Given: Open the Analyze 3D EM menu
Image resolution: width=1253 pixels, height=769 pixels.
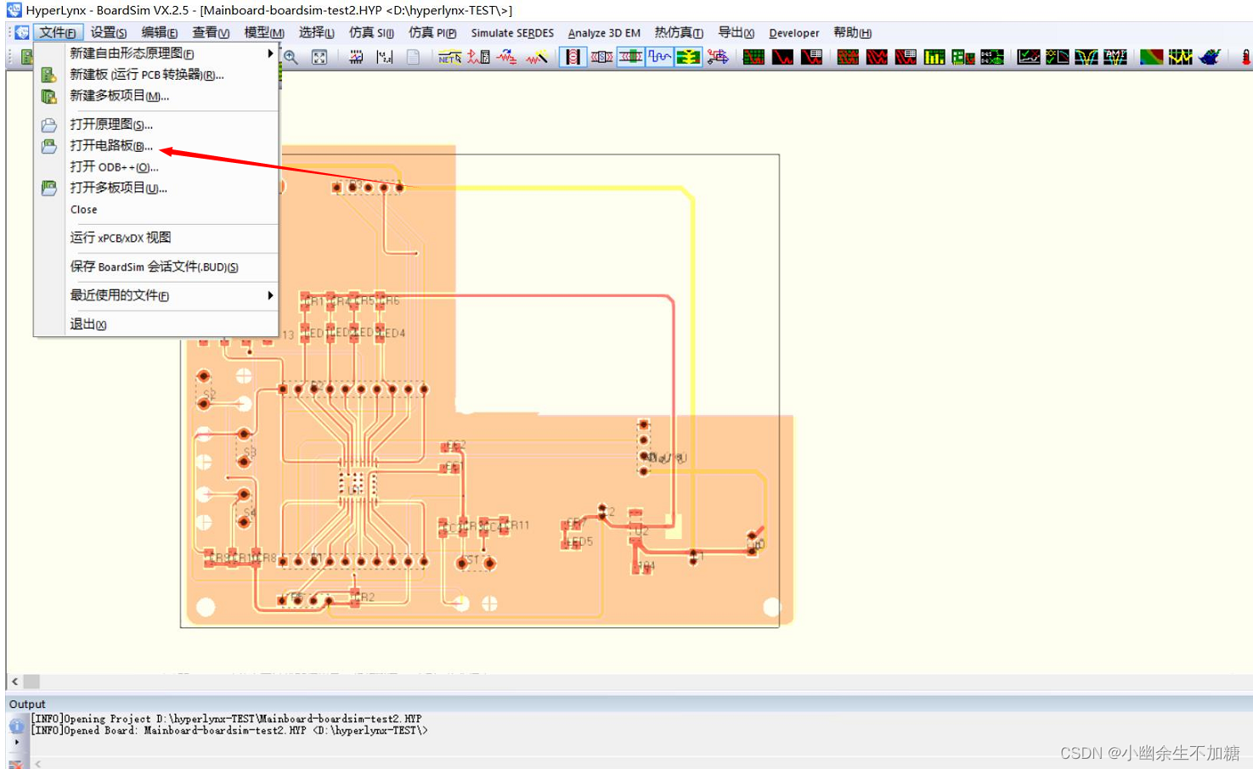Looking at the screenshot, I should (604, 32).
